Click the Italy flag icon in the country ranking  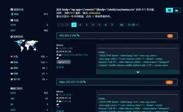12,79
